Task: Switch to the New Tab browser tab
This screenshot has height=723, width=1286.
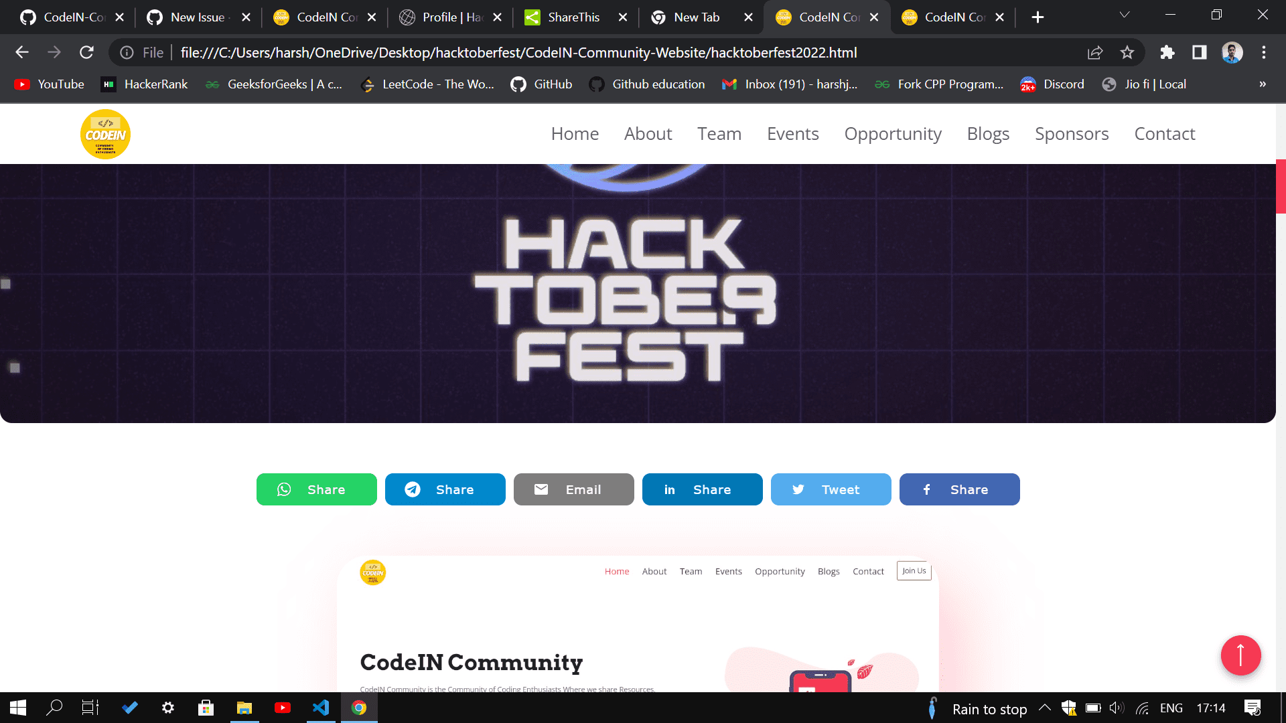Action: pos(697,17)
